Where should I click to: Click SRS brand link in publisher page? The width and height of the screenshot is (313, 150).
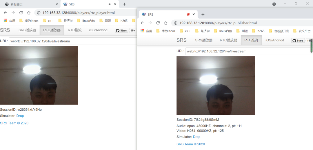181,40
